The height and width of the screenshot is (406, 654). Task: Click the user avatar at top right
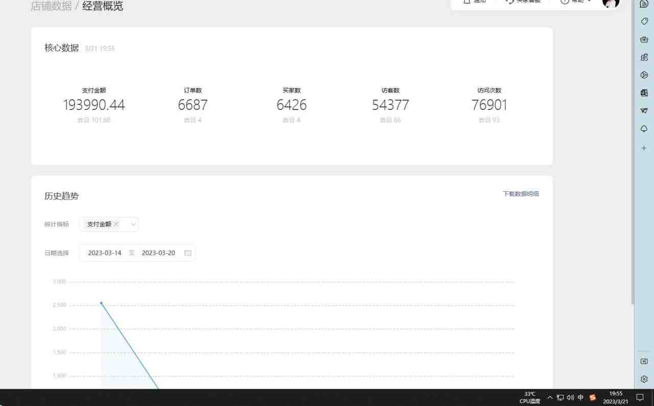pyautogui.click(x=611, y=3)
